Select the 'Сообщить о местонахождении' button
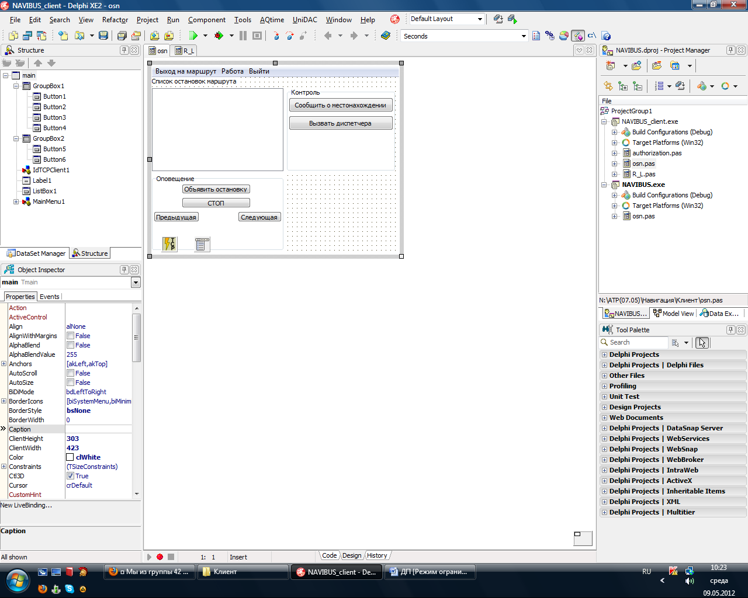Image resolution: width=748 pixels, height=598 pixels. click(341, 105)
